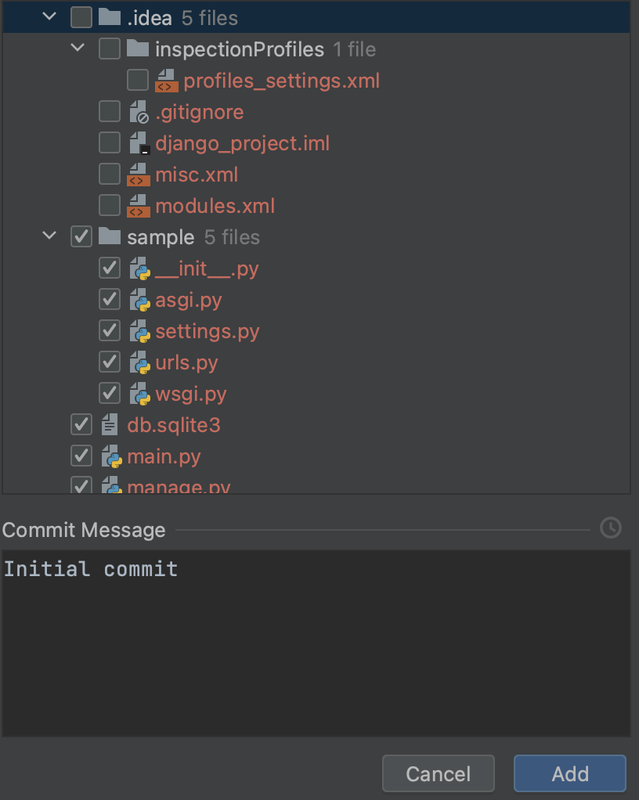Image resolution: width=639 pixels, height=800 pixels.
Task: Check the .idea folder checkbox
Action: click(81, 17)
